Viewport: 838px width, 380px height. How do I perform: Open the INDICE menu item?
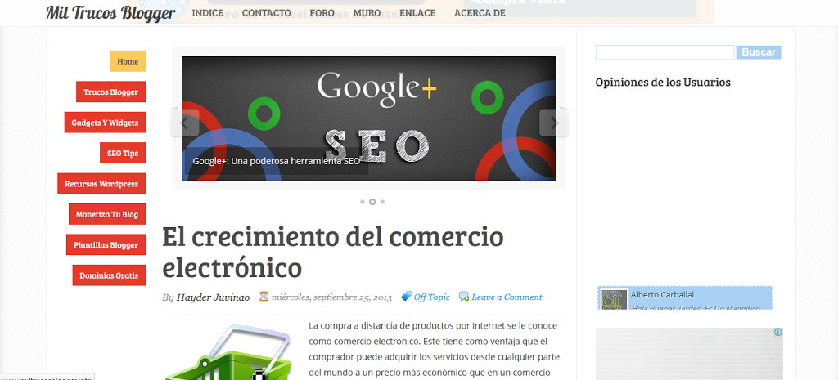pos(207,13)
